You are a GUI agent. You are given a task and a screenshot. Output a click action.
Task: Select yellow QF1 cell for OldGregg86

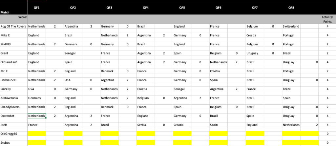click(37, 134)
